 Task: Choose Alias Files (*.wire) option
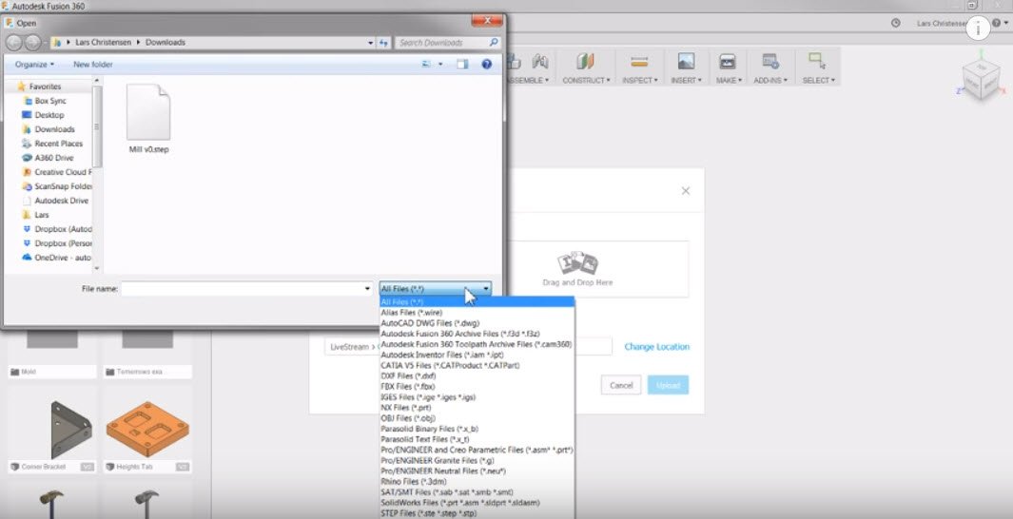(x=477, y=313)
